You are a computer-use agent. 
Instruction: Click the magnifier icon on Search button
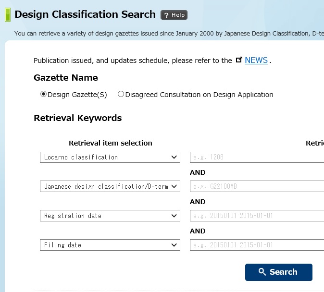262,272
